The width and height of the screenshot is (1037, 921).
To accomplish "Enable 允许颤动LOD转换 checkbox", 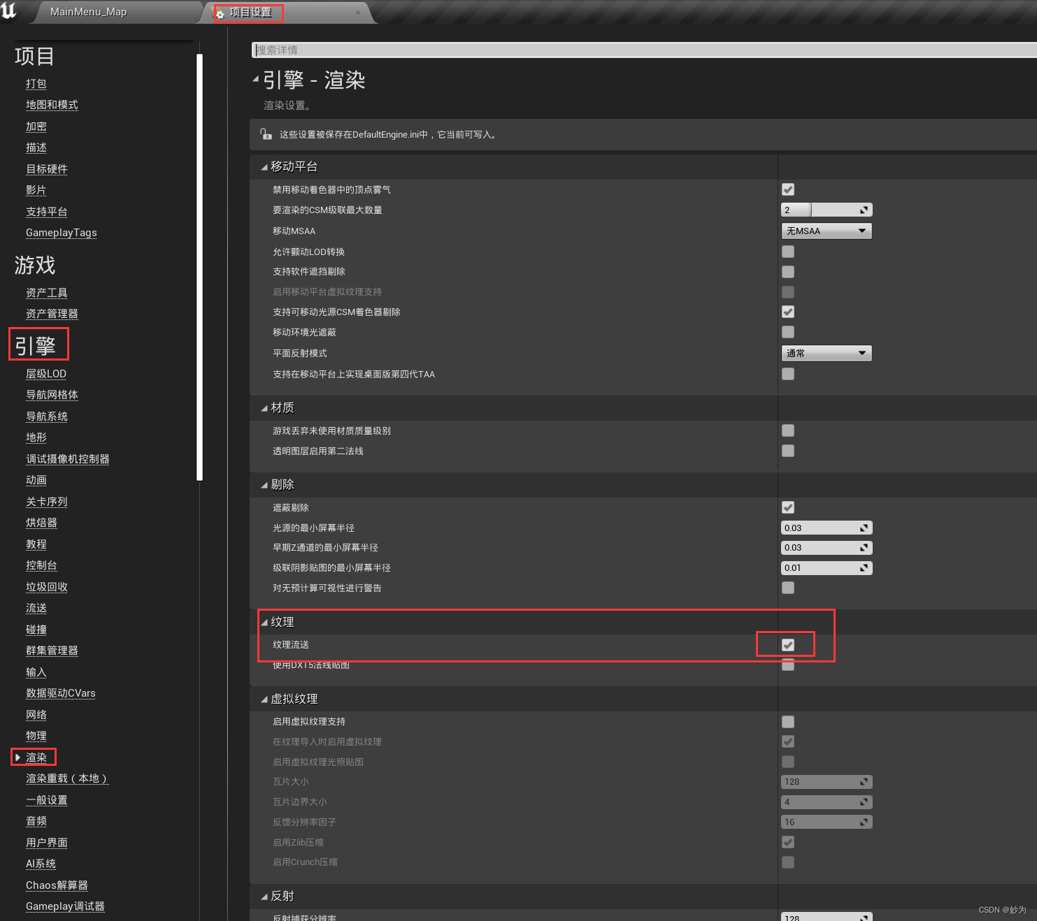I will [788, 252].
